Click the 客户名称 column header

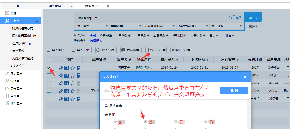[99, 59]
